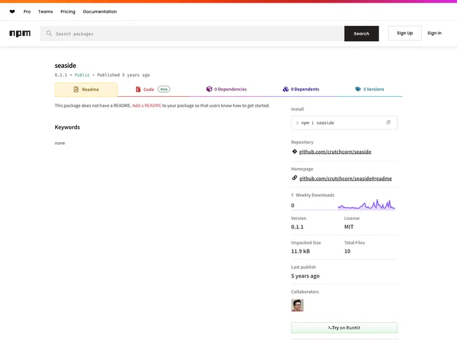Click the homepage link chain icon
This screenshot has width=457, height=340.
click(294, 178)
